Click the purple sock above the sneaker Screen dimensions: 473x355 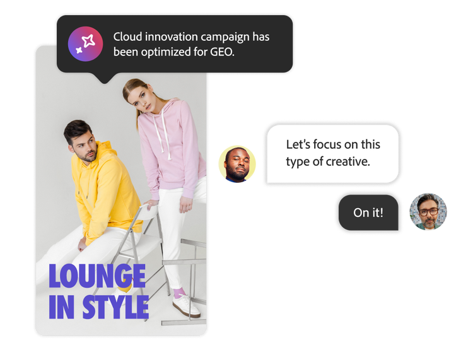point(179,292)
